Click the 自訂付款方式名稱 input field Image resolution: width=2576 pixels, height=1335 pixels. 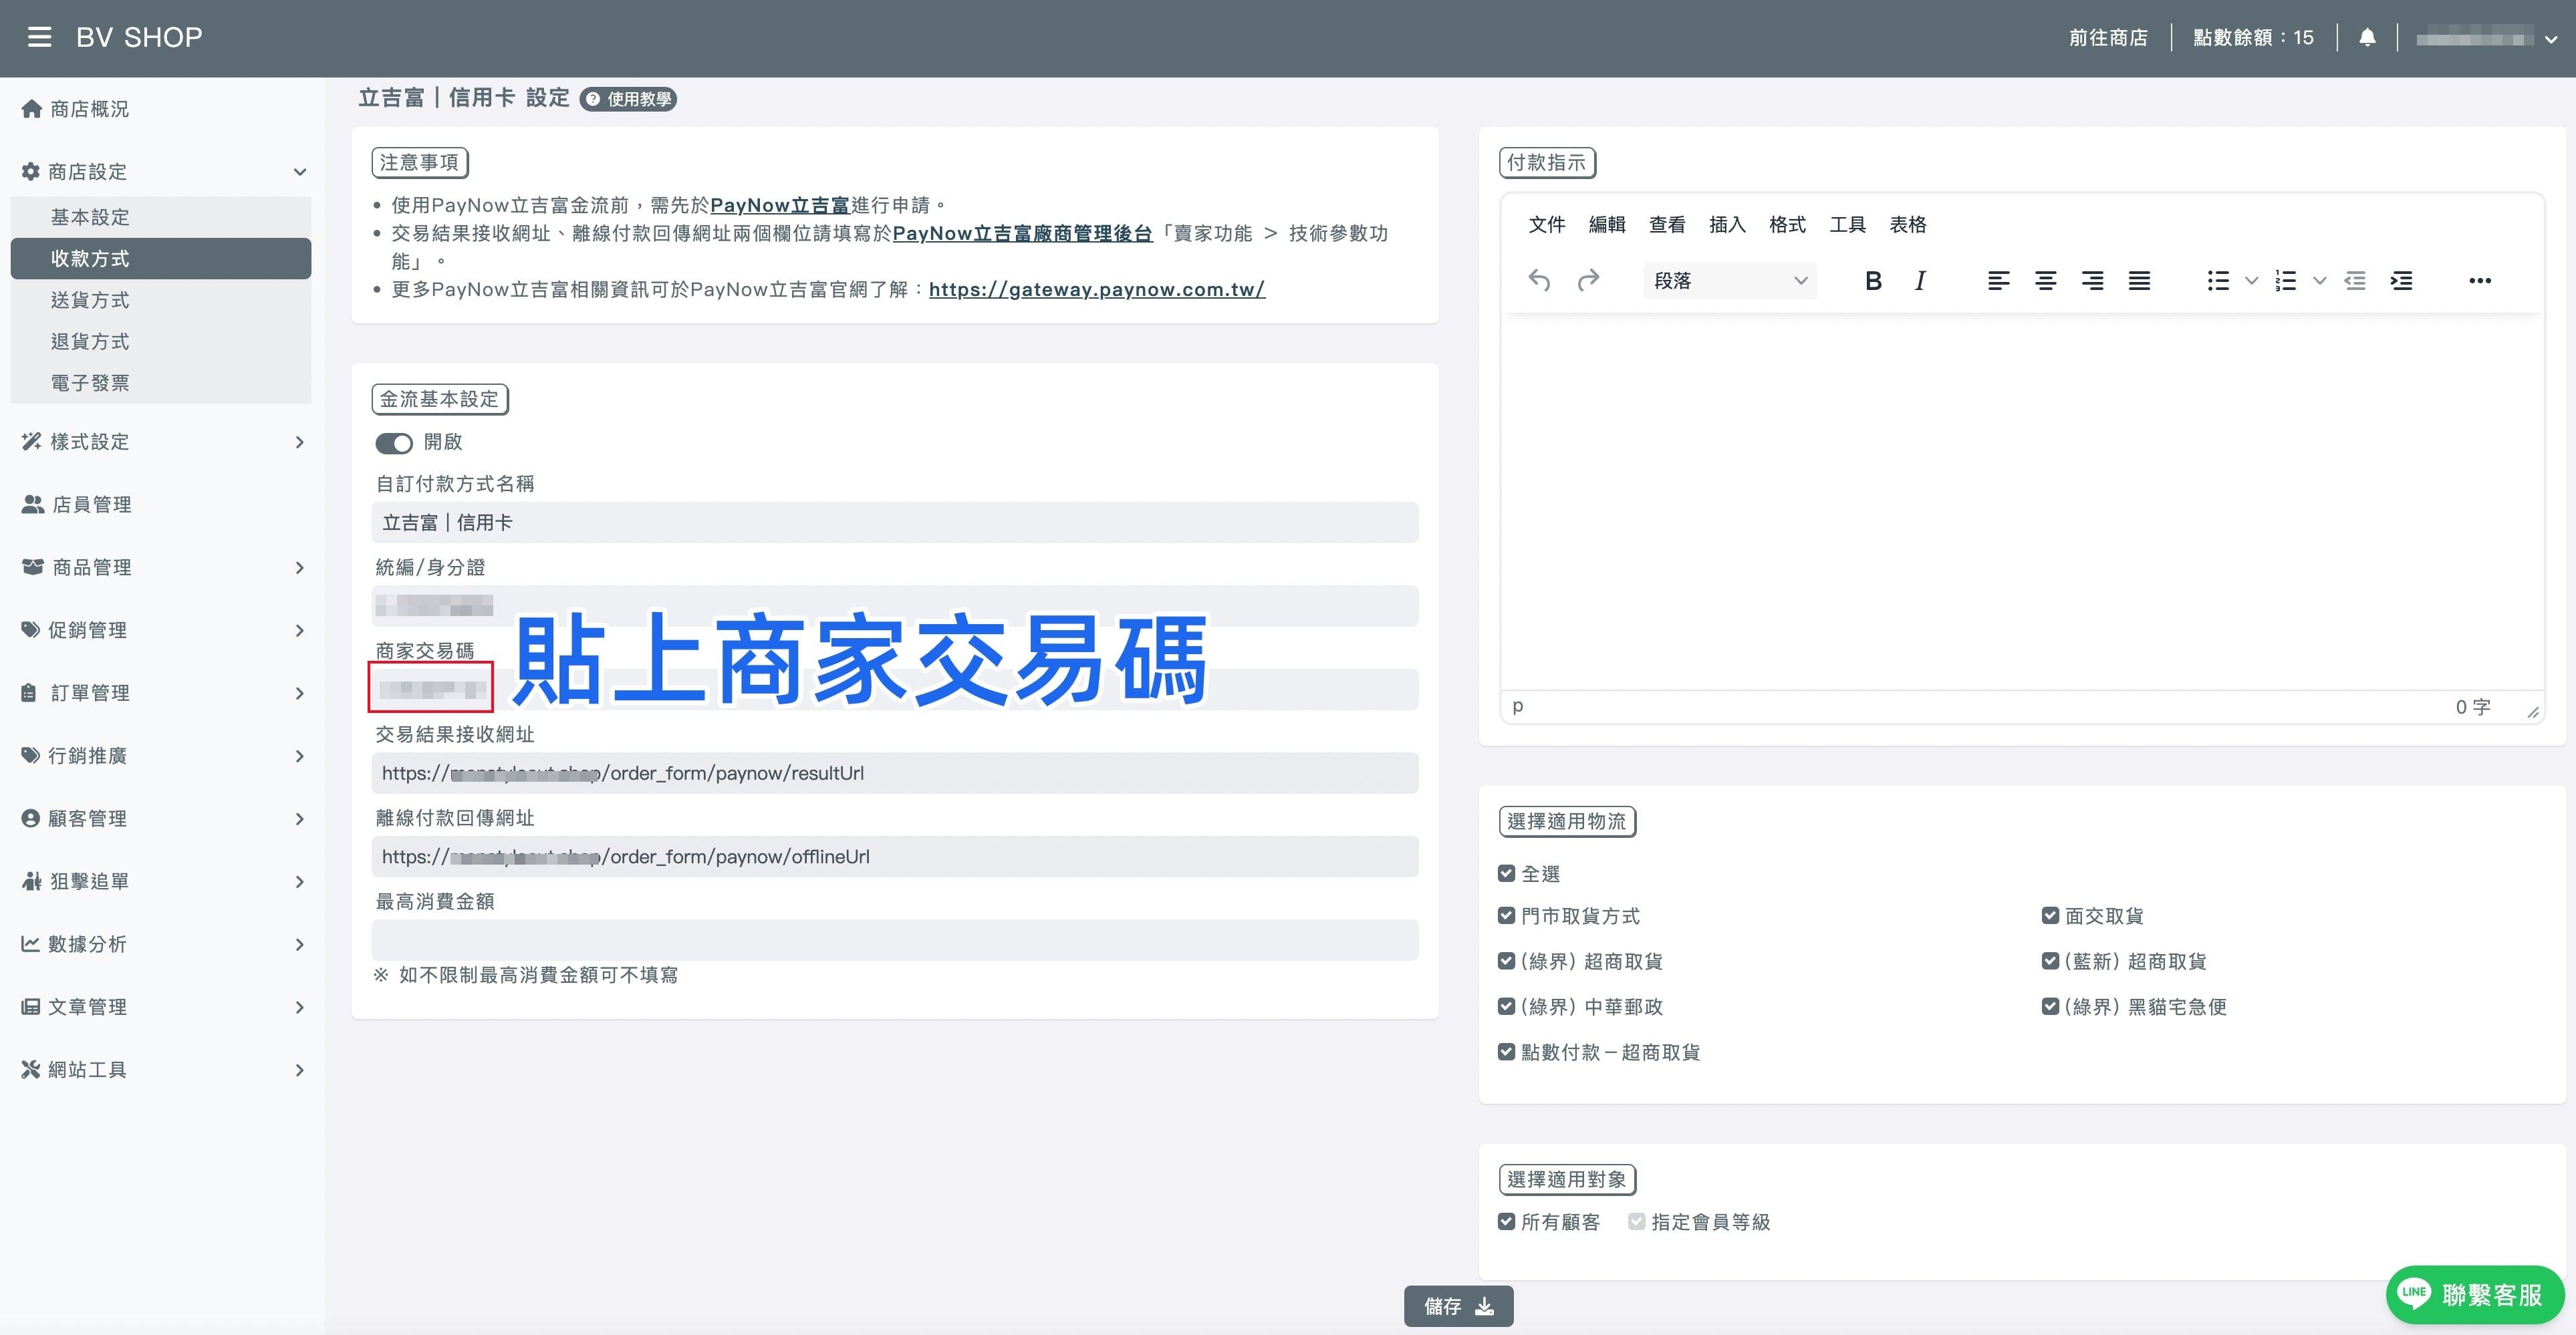point(895,523)
